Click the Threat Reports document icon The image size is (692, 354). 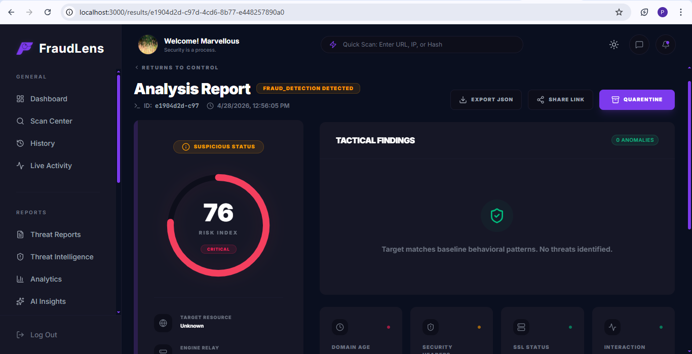click(20, 234)
